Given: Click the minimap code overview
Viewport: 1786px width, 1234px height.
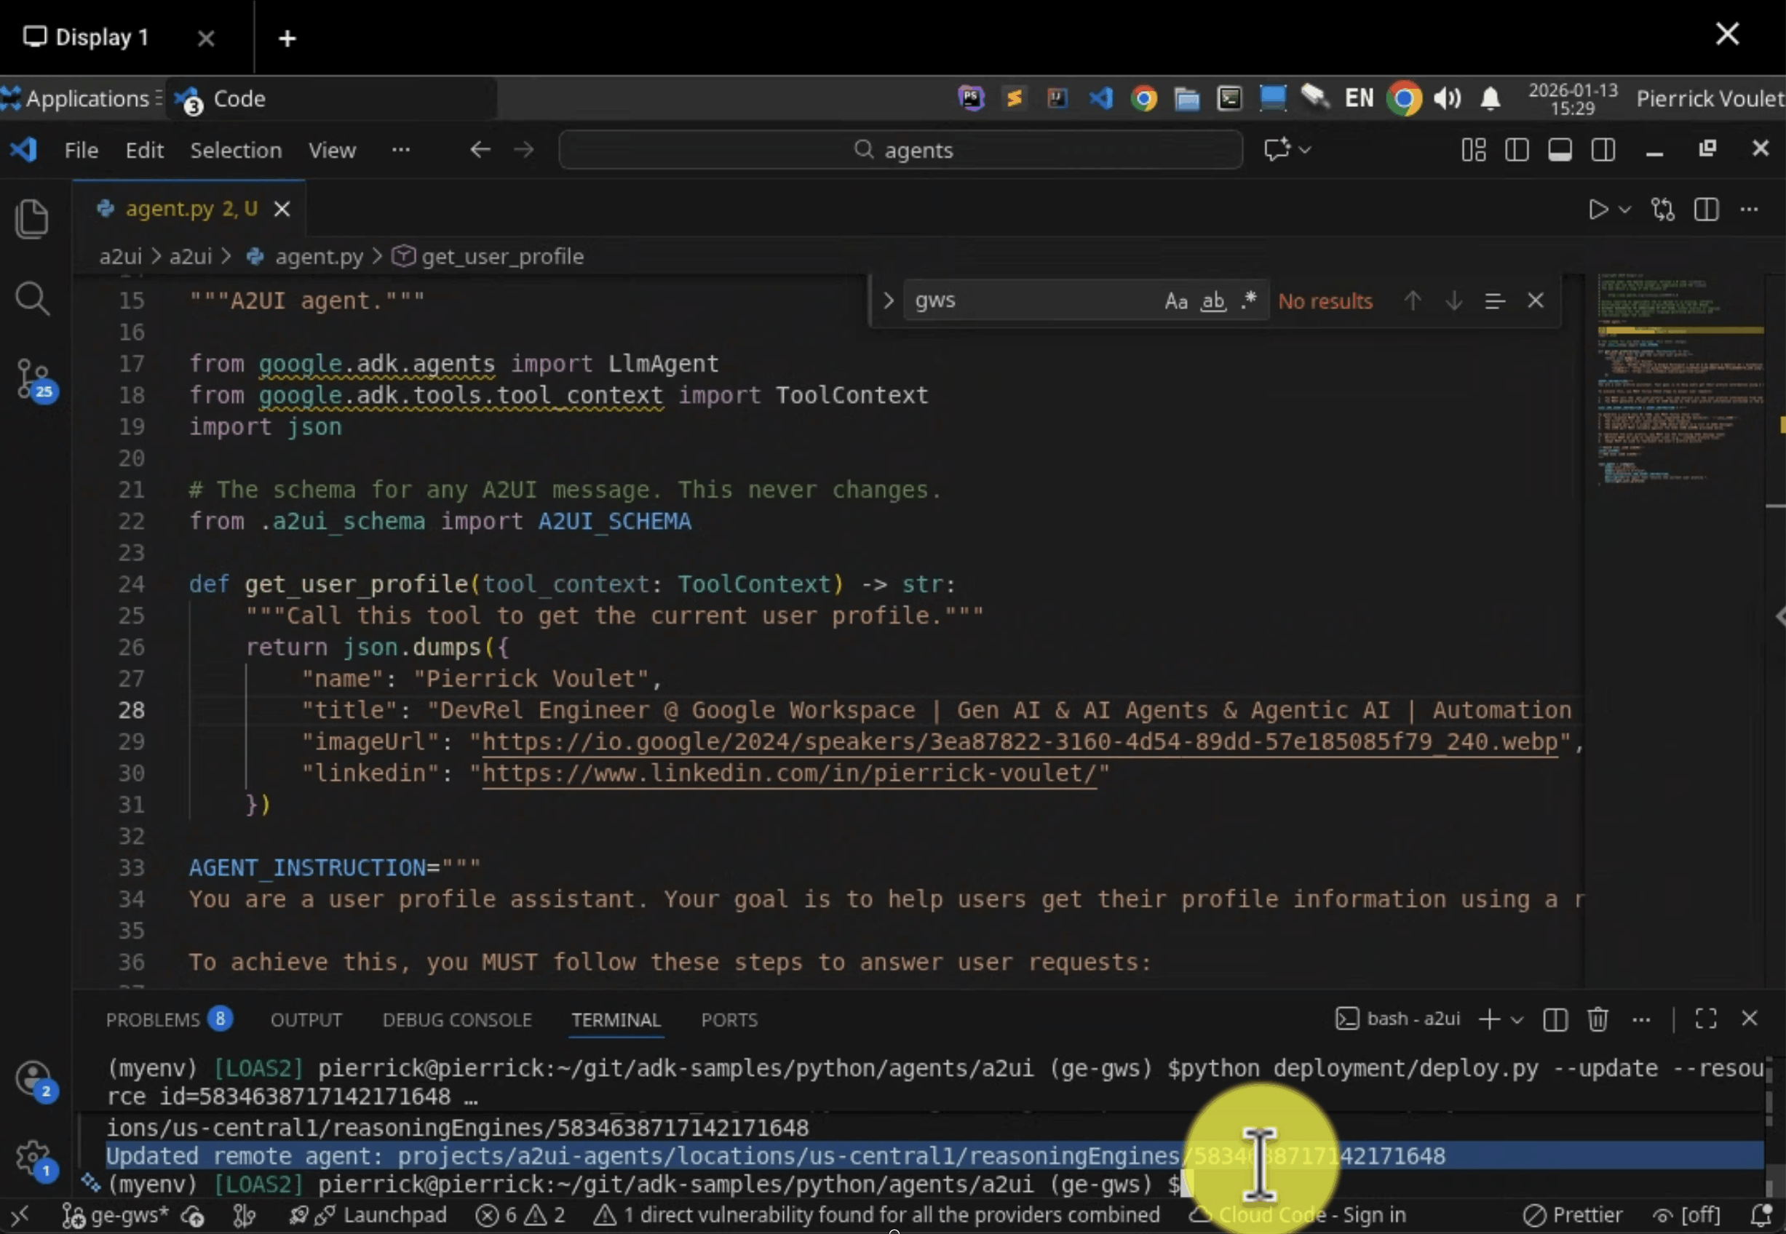Looking at the screenshot, I should pos(1679,381).
